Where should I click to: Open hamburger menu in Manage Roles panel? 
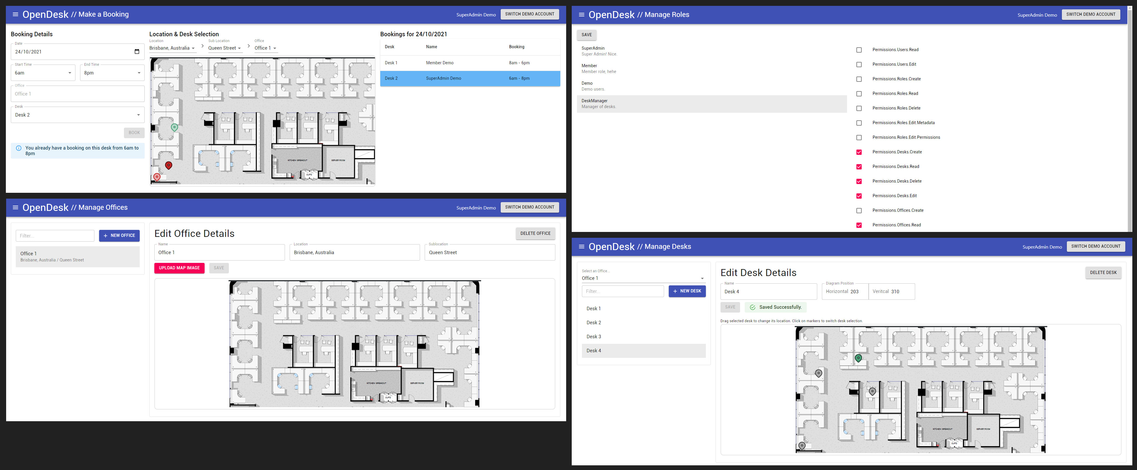581,15
